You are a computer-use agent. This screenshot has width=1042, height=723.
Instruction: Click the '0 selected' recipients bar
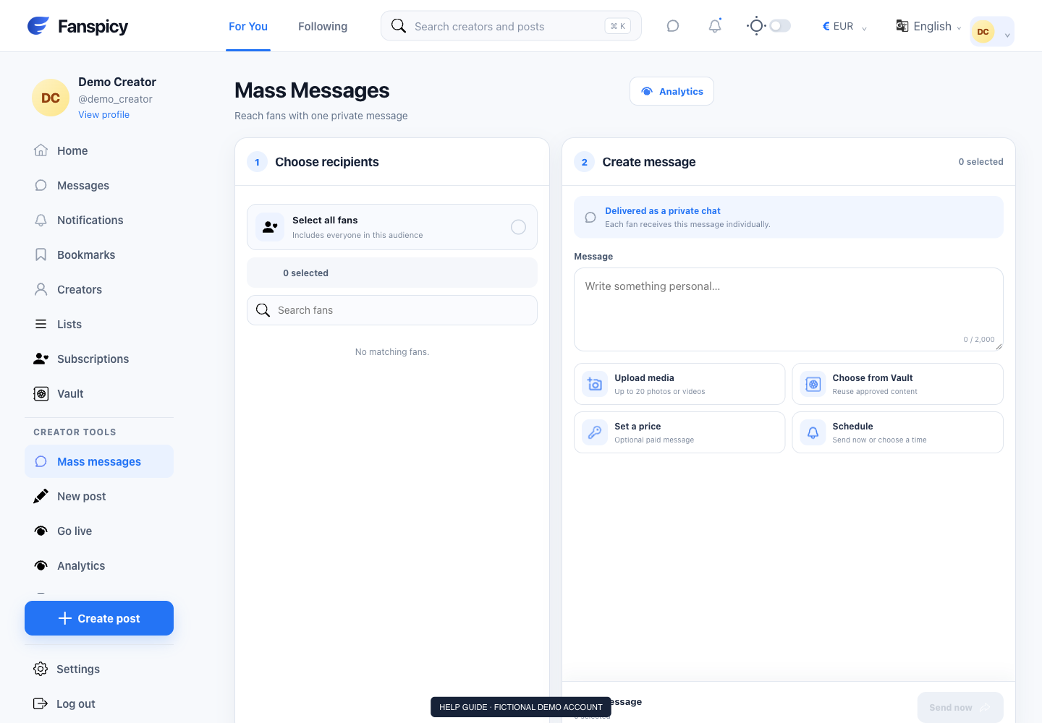392,273
